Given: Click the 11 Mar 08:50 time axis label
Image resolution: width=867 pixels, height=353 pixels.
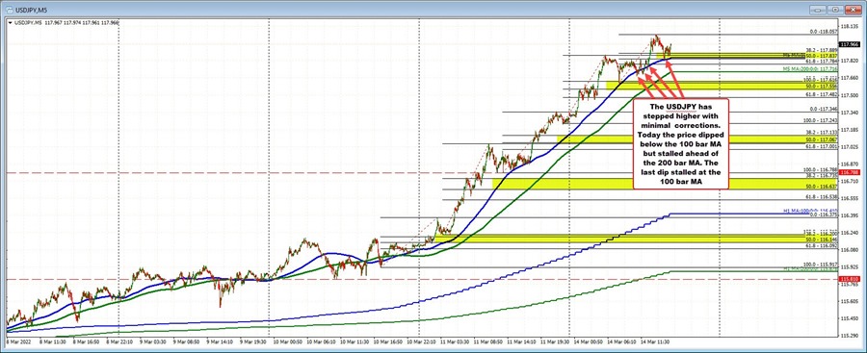Looking at the screenshot, I should coord(489,341).
